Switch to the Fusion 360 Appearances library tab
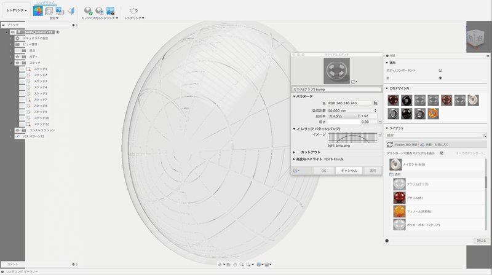 [x=406, y=145]
